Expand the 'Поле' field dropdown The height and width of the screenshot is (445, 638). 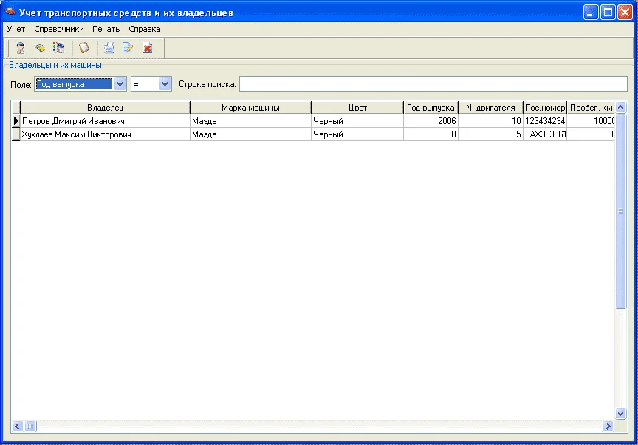tap(120, 84)
